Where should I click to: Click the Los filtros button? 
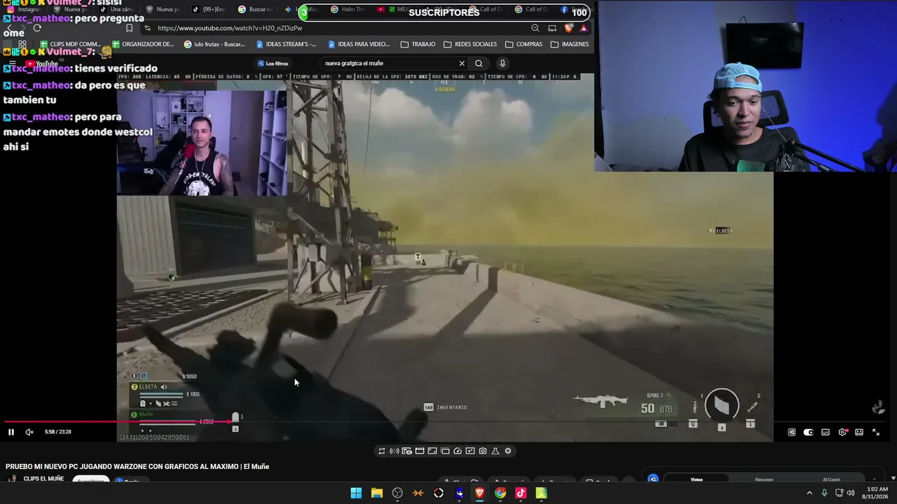pyautogui.click(x=273, y=64)
